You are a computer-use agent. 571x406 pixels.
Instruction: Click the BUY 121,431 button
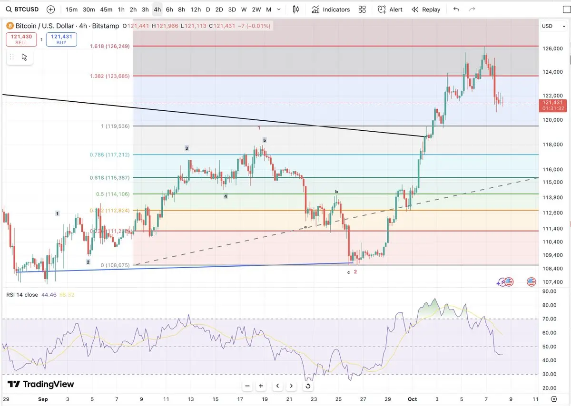coord(61,39)
